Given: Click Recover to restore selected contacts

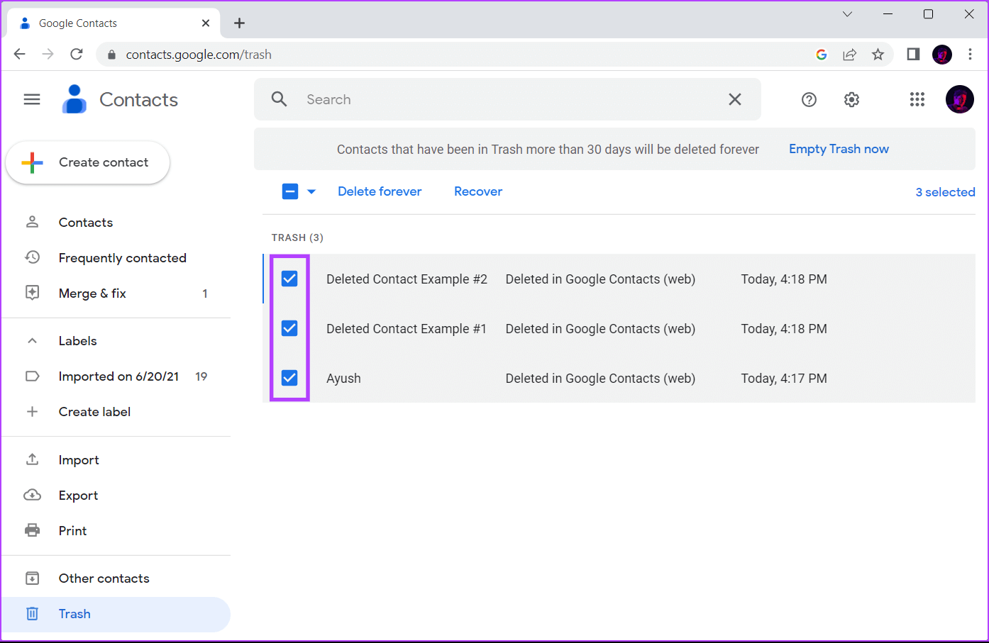Looking at the screenshot, I should [x=478, y=191].
